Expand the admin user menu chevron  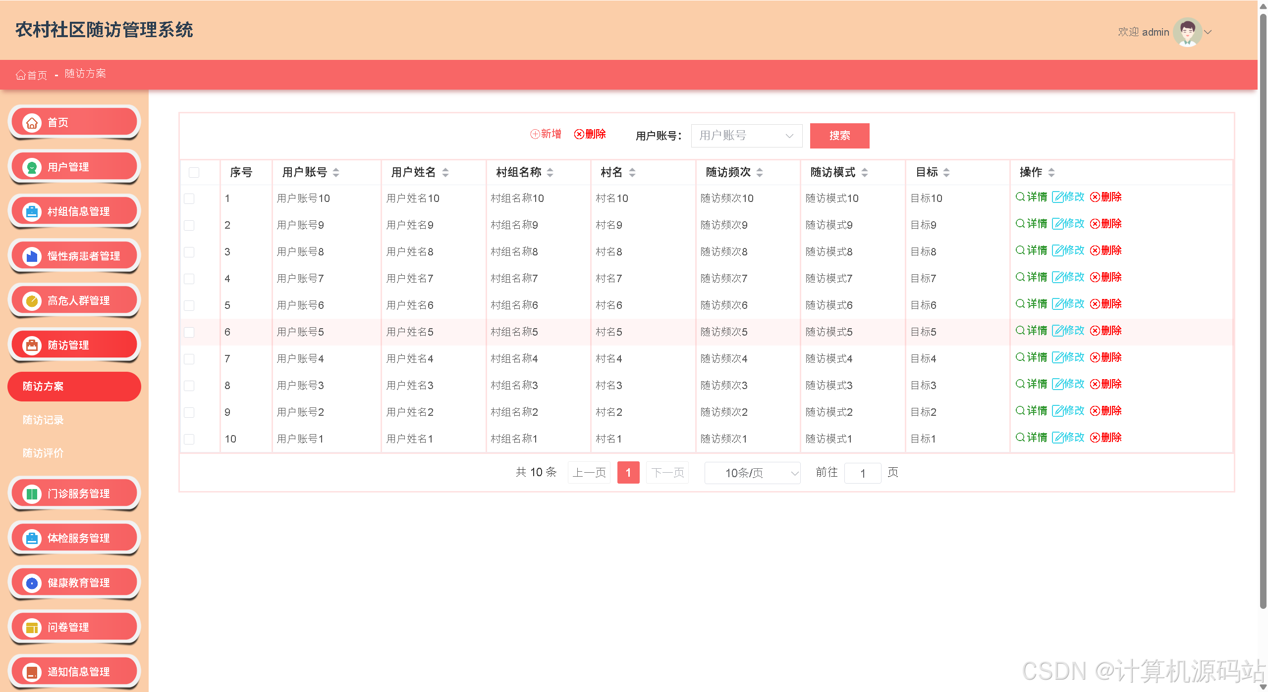1208,32
